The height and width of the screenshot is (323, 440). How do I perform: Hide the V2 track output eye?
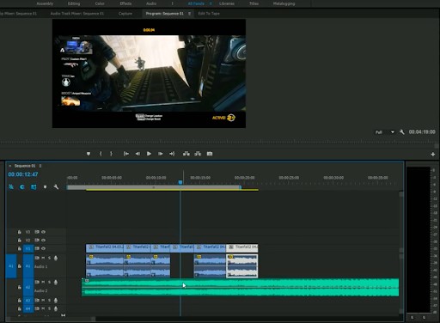[x=43, y=241]
